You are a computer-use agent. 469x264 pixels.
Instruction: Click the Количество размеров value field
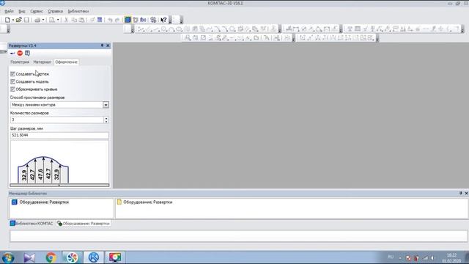point(57,120)
